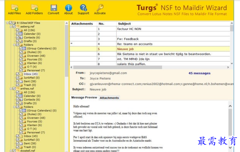240x152 pixels.
Task: Click the Diversen (48) folder icon under aaberg.nsf
Action: 24,56
